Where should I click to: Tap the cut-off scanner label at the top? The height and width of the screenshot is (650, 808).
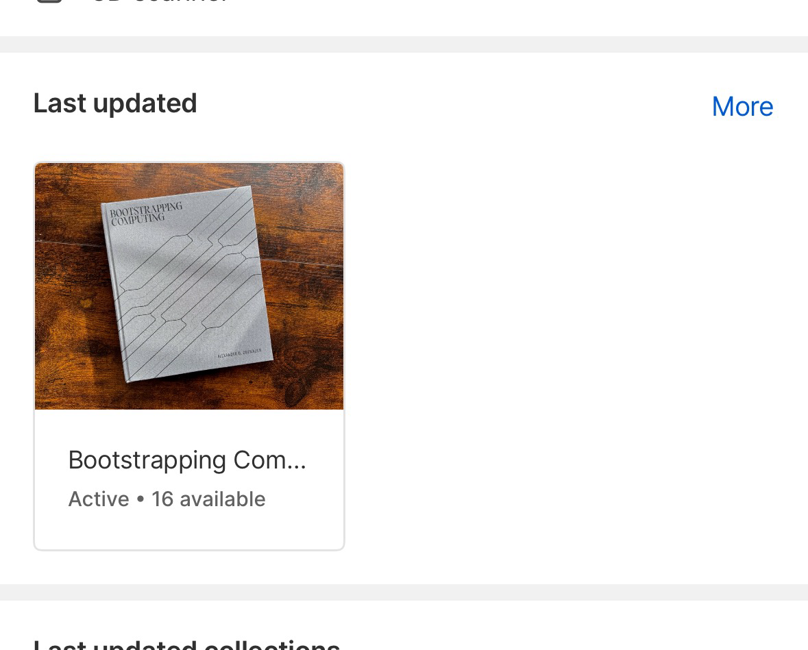click(160, 1)
